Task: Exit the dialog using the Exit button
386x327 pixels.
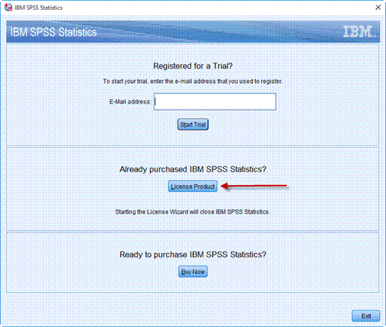Action: point(366,316)
